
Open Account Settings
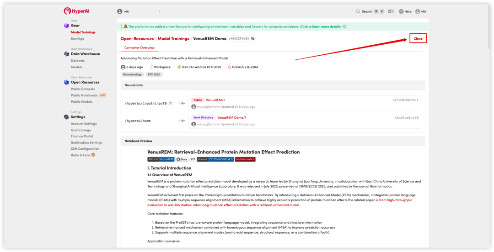click(x=84, y=124)
